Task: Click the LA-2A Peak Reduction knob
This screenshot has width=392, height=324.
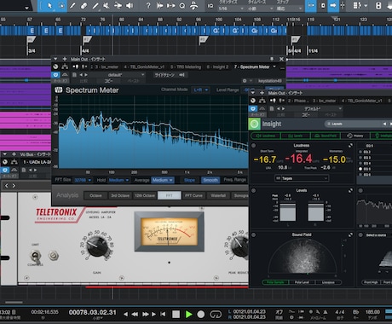Action: tap(240, 246)
